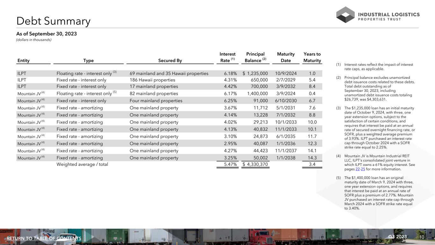435x245 pixels.
Task: Click the page number 10 in footer
Action: coord(422,237)
